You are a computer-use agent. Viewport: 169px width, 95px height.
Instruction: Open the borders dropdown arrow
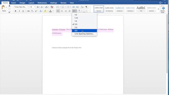pos(87,11)
